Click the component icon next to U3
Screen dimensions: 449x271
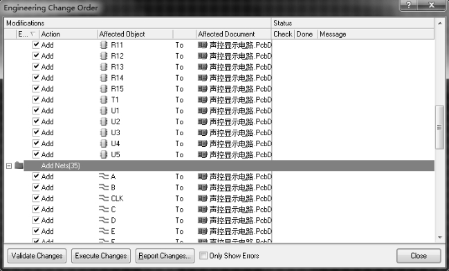(104, 132)
